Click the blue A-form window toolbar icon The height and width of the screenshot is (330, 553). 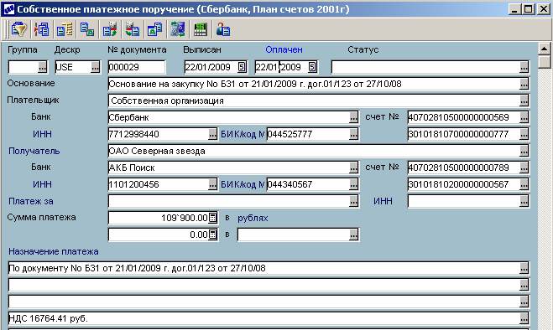[x=155, y=29]
